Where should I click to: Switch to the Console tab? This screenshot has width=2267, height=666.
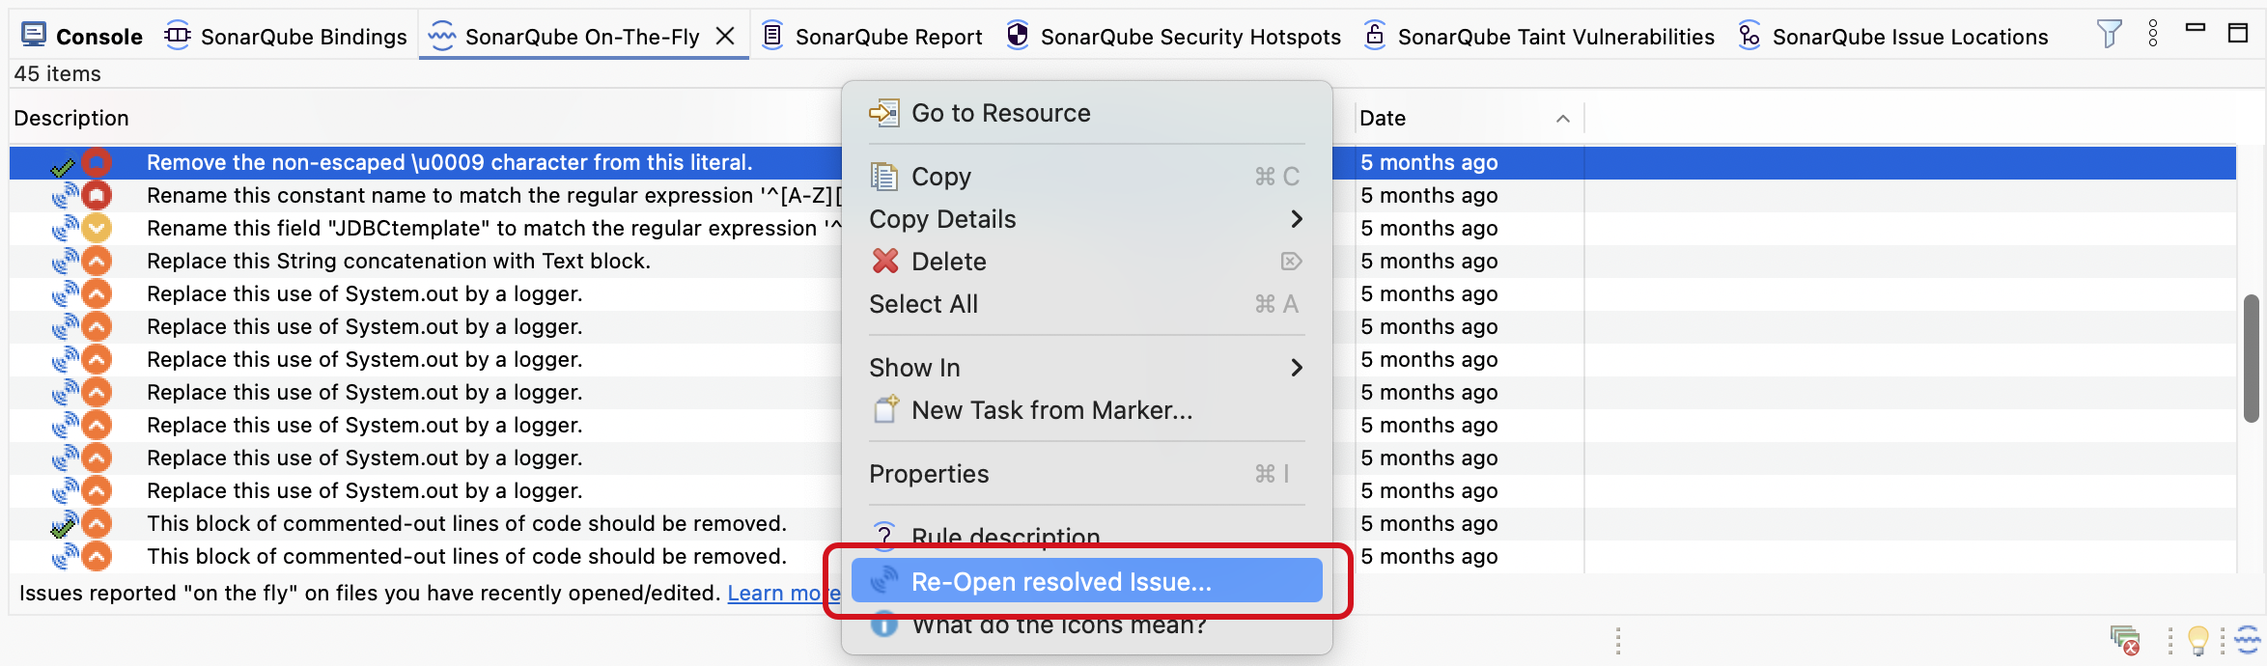coord(82,37)
